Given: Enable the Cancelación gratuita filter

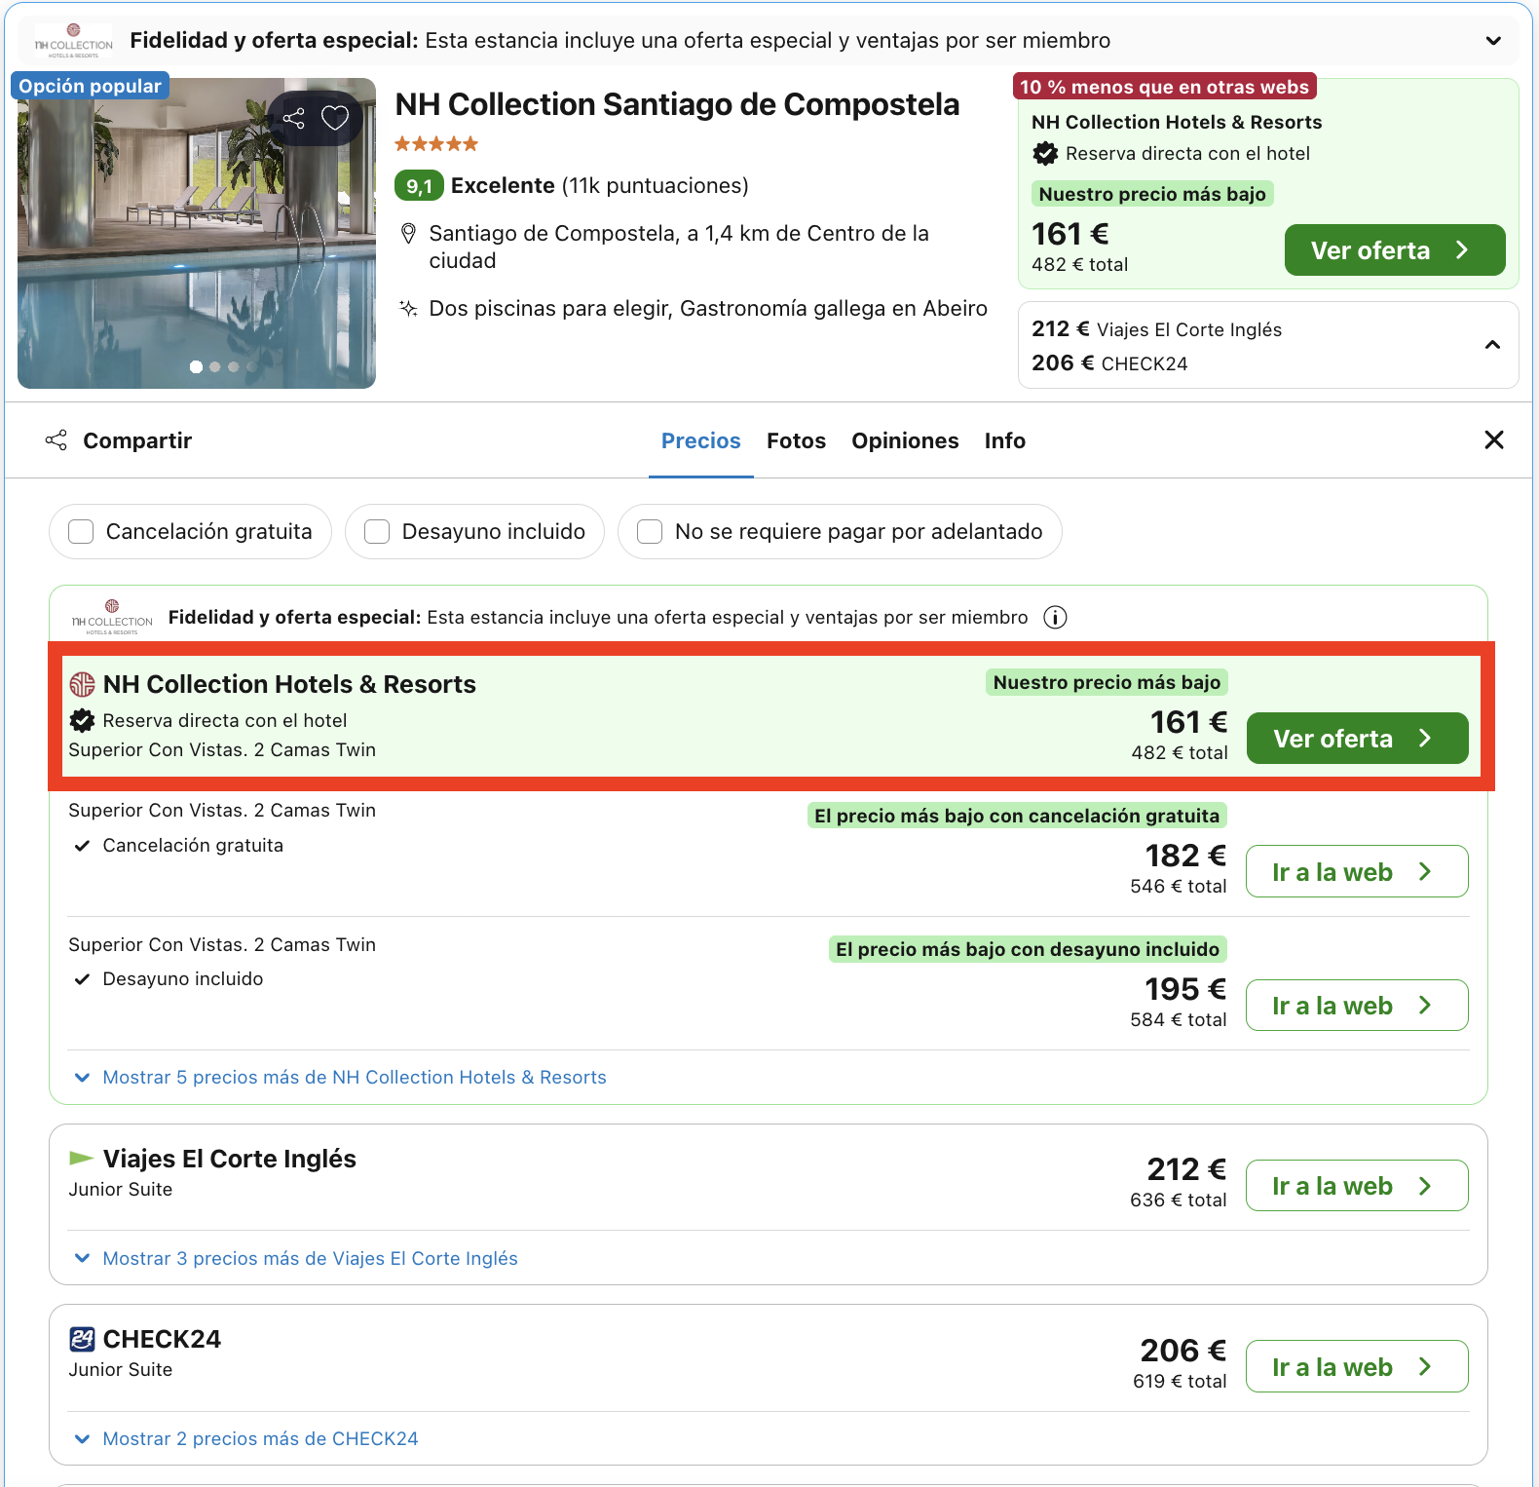Looking at the screenshot, I should pos(81,532).
